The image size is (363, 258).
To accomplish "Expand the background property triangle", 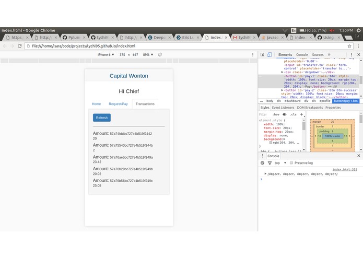I will coord(285,139).
